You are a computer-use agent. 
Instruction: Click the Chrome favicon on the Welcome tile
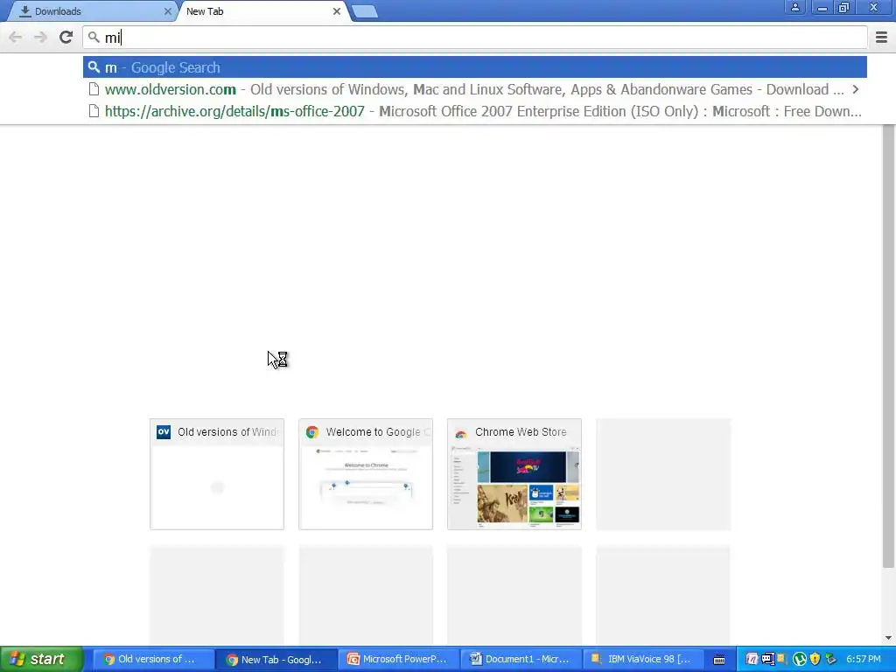click(312, 432)
